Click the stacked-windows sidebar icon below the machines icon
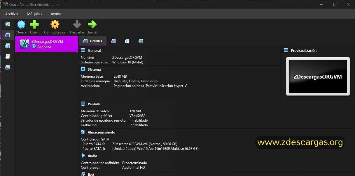This screenshot has height=176, width=355. tap(8, 46)
